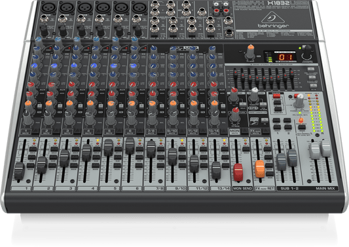
Task: Click the channel 4 fader cap
Action: point(86,153)
